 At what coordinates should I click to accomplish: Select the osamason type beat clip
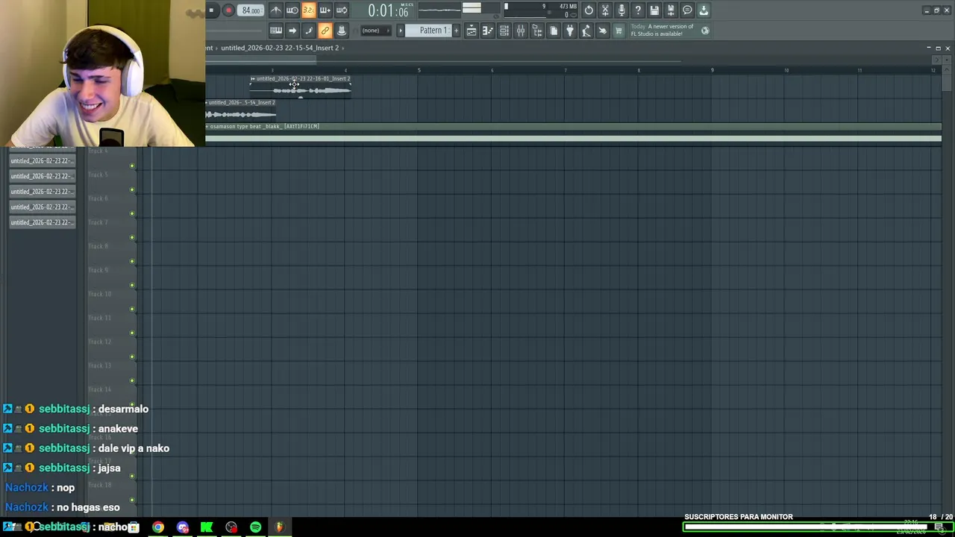click(573, 134)
